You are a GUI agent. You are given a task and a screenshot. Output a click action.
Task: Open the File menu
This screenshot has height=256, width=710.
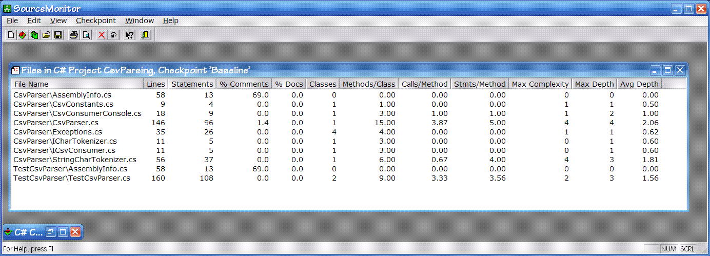pyautogui.click(x=12, y=21)
